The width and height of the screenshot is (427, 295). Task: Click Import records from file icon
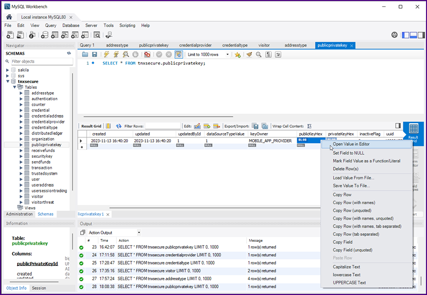point(265,126)
